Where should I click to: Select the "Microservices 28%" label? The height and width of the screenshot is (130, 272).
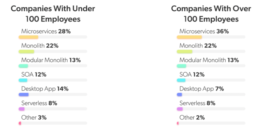click(46, 31)
